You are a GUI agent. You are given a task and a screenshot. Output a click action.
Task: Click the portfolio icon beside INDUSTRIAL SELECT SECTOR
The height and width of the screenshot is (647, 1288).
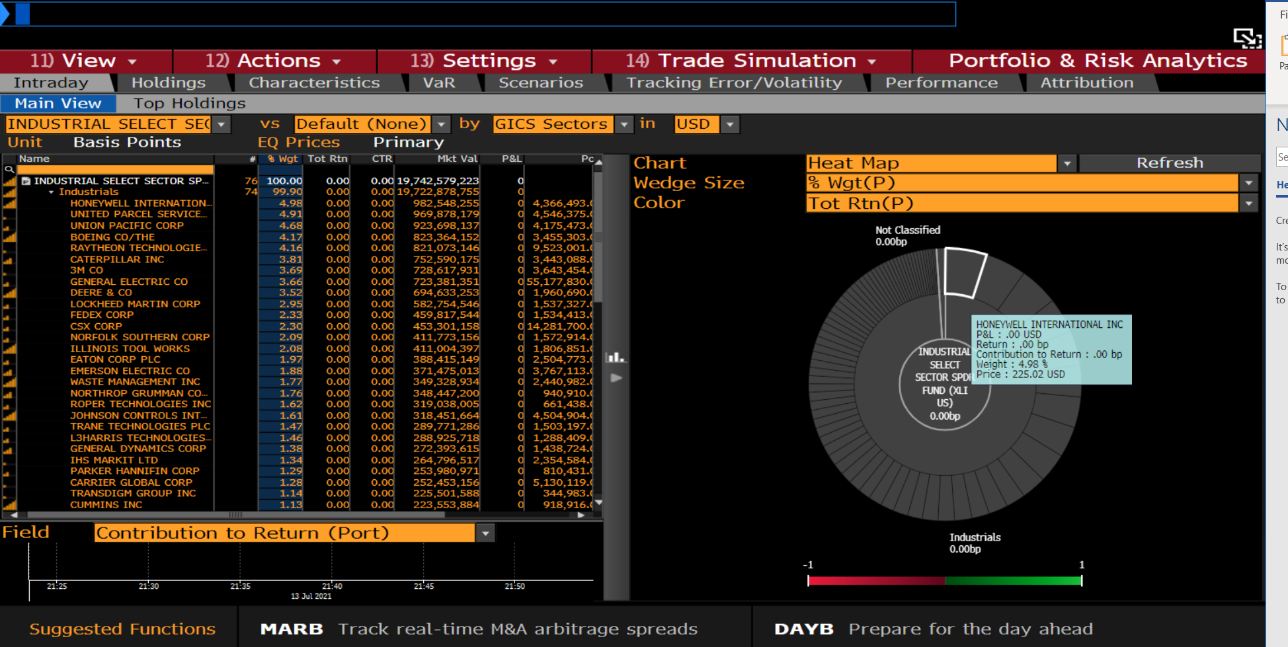26,181
